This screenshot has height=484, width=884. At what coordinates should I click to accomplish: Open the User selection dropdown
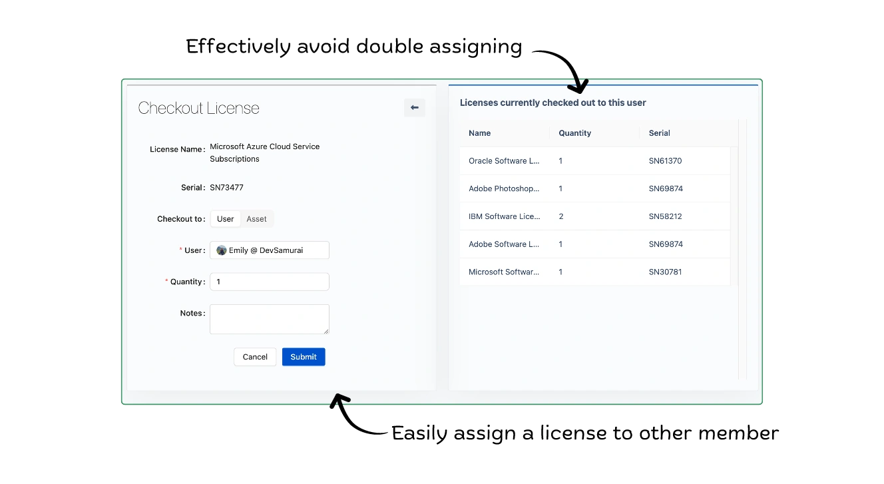[270, 250]
